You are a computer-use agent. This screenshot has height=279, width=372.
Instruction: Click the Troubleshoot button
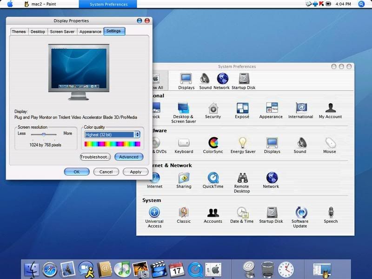95,157
